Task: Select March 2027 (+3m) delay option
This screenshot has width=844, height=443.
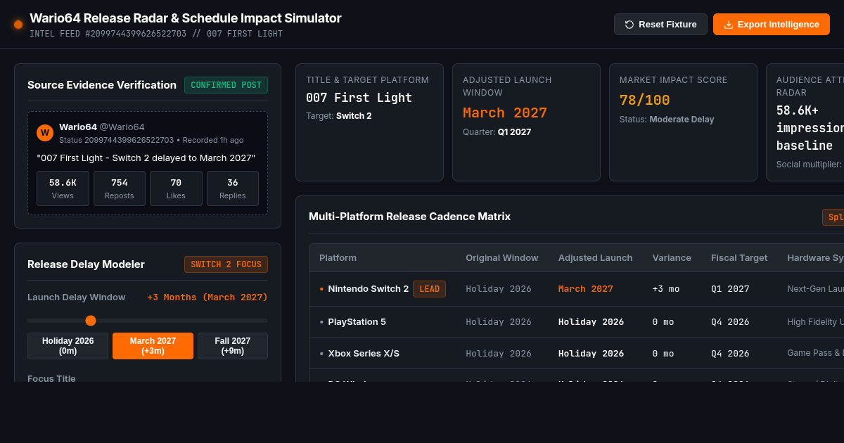Action: point(153,346)
